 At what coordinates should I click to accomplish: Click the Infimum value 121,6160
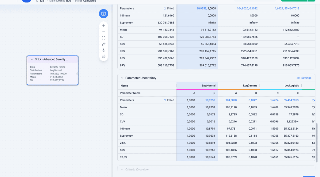pyautogui.click(x=168, y=16)
